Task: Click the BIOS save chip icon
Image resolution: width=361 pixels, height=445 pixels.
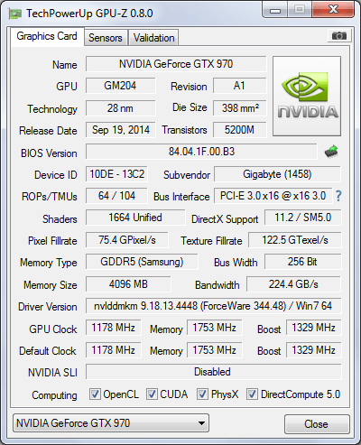Action: 331,152
